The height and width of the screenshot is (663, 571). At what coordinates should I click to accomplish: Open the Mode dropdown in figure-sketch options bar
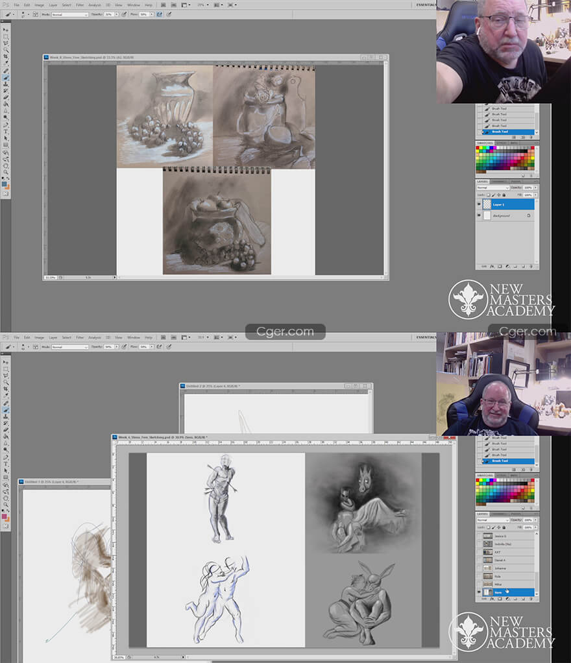tap(69, 346)
